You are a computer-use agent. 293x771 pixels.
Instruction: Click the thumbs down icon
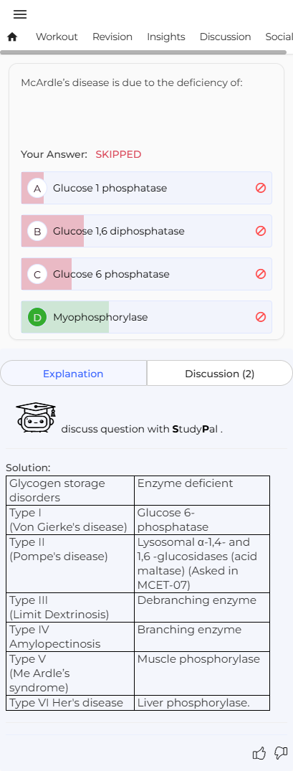281,753
